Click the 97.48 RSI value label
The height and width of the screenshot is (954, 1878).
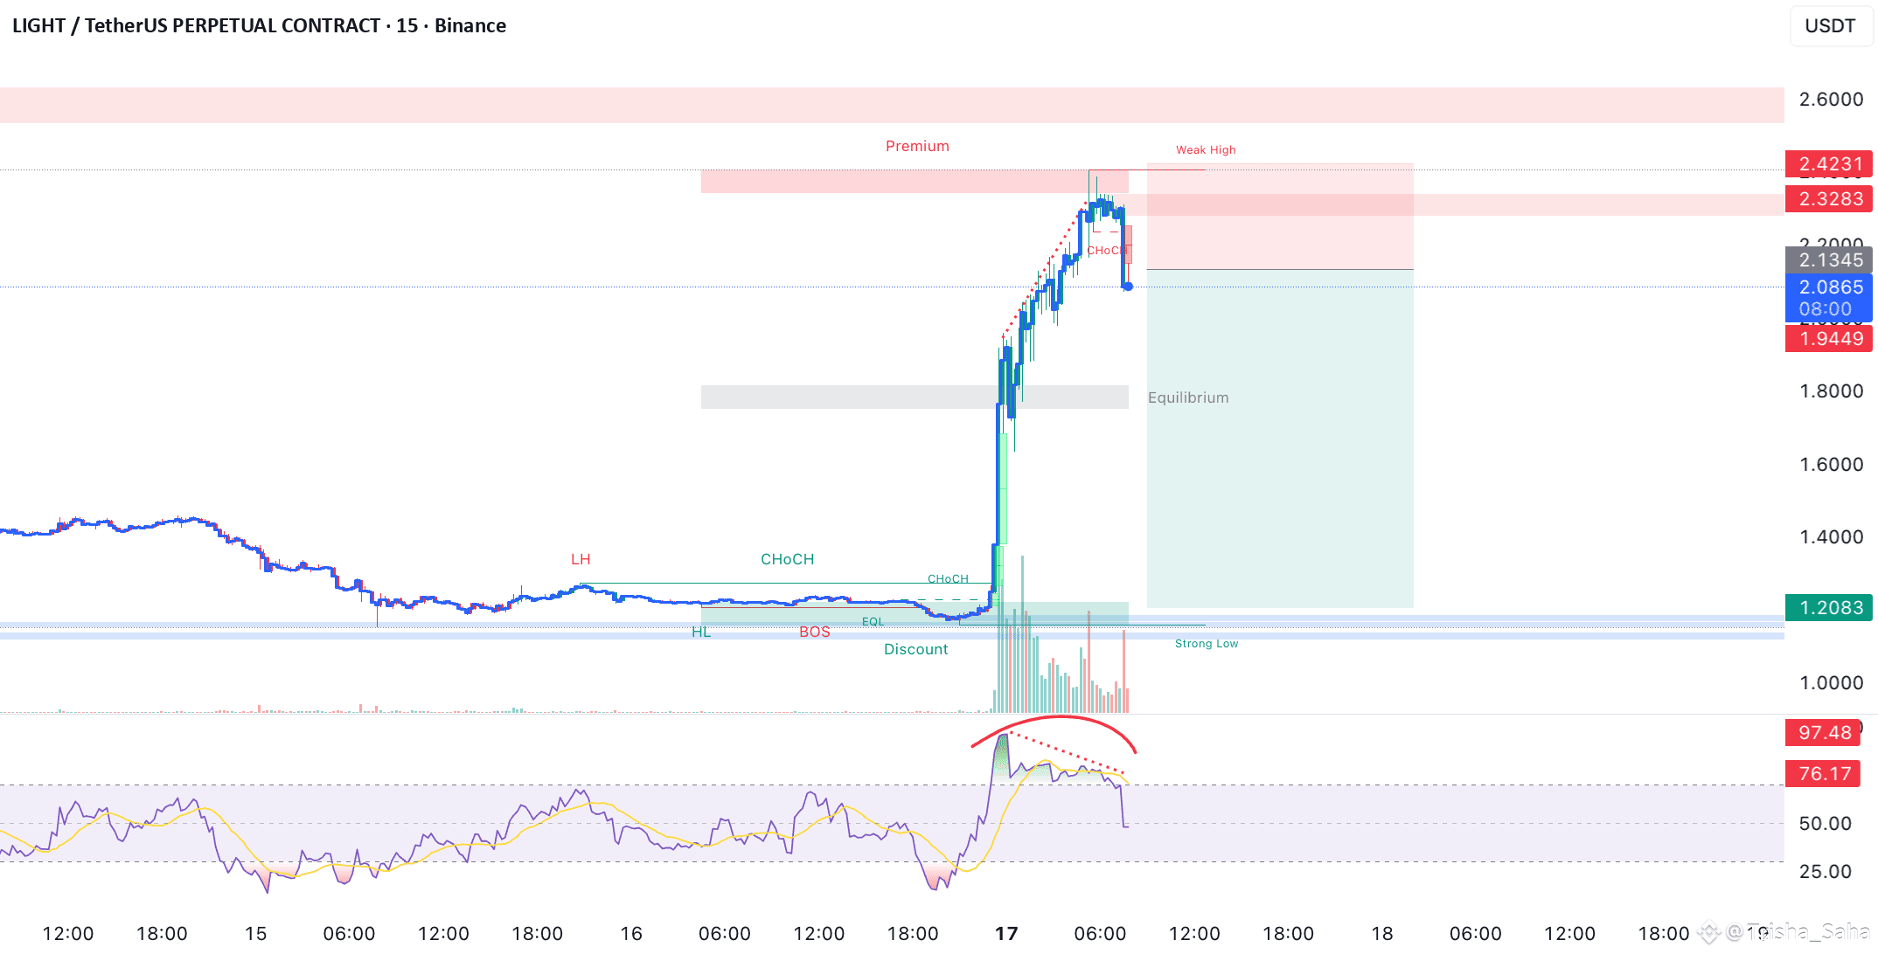pos(1824,733)
